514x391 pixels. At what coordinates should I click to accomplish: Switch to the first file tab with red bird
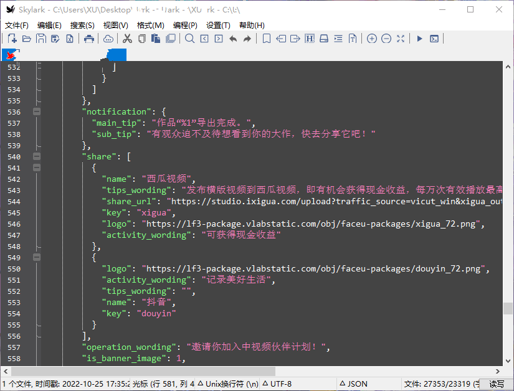[11, 55]
